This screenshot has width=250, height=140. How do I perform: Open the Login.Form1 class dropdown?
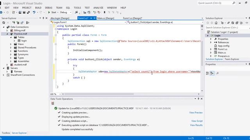125,23
